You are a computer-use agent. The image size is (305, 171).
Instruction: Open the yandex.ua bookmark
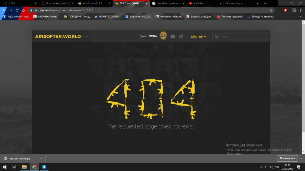coord(199,17)
